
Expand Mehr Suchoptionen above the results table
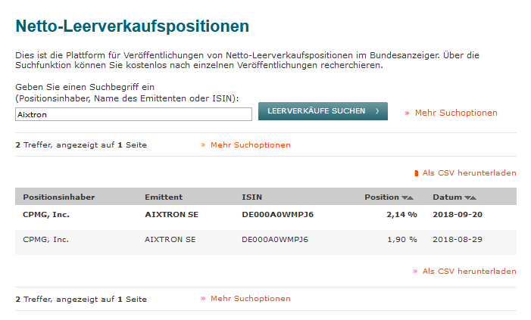(x=250, y=144)
